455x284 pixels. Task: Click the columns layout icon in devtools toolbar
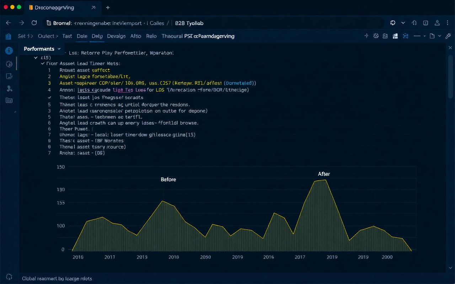(385, 36)
